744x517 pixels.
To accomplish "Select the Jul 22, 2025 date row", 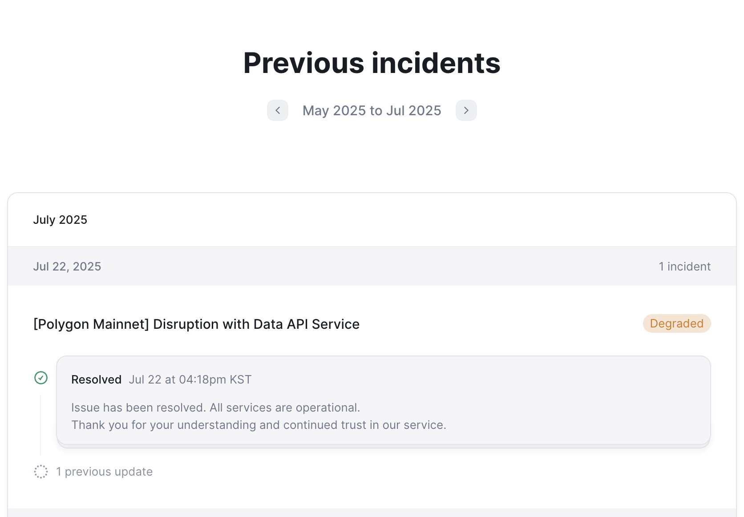I will 67,267.
